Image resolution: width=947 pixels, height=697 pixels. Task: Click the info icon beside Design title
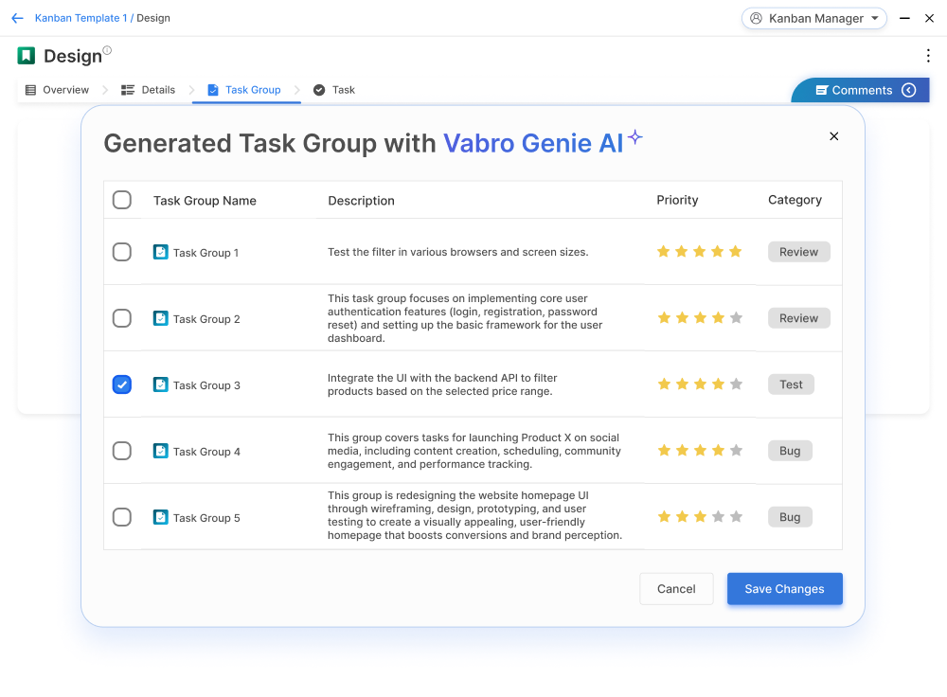[x=107, y=51]
